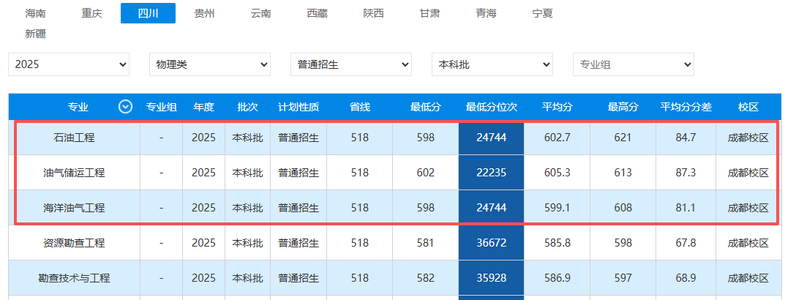Expand the 物理类 subject category dropdown
796x300 pixels.
point(210,64)
